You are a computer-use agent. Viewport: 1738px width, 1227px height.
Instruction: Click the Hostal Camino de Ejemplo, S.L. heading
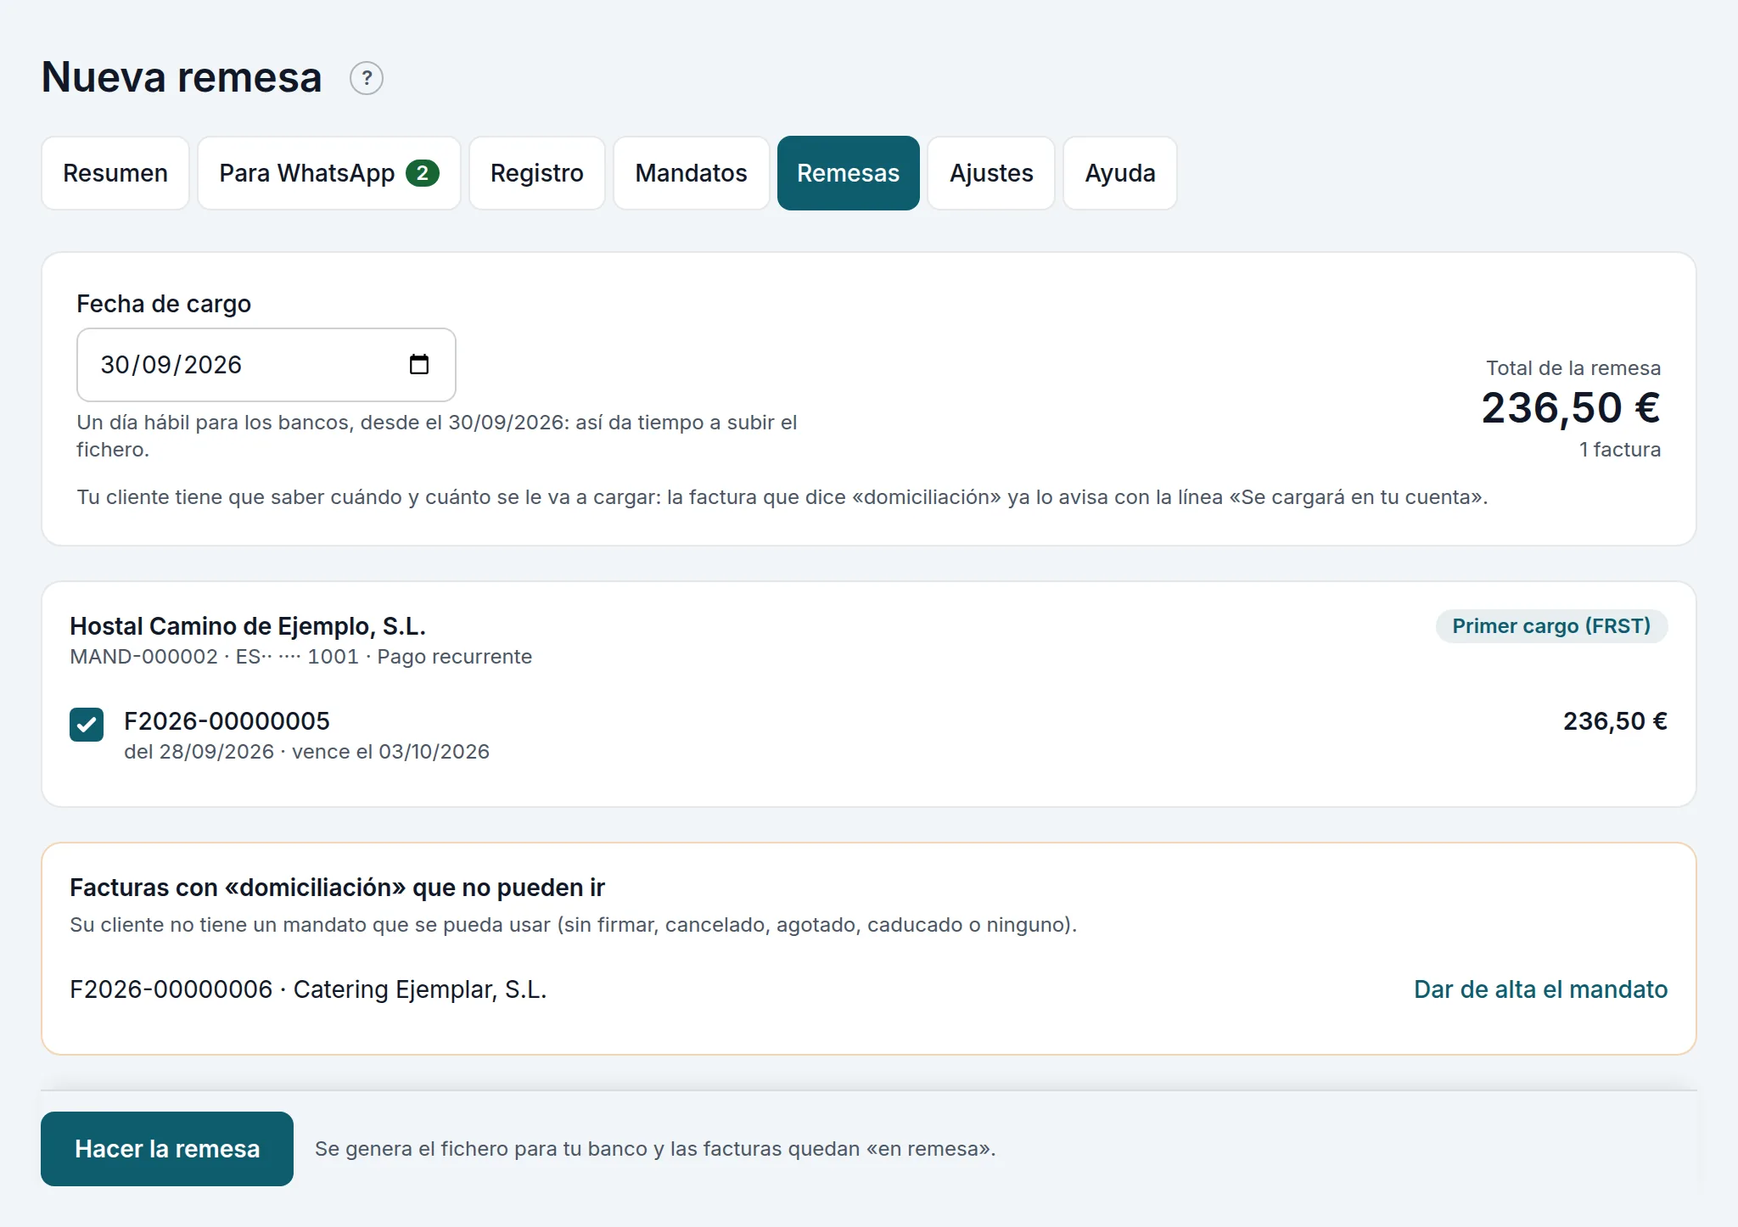(248, 626)
